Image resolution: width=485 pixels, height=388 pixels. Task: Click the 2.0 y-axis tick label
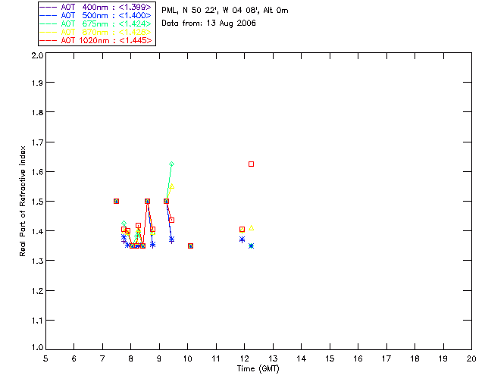click(37, 55)
